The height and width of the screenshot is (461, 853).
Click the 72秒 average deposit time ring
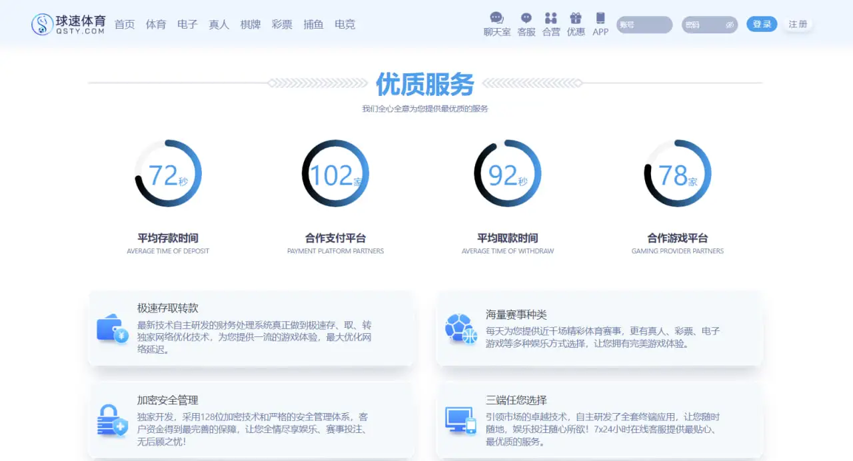(x=168, y=175)
